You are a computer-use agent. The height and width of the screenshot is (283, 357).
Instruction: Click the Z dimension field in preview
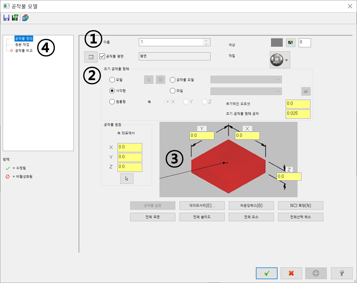[289, 176]
